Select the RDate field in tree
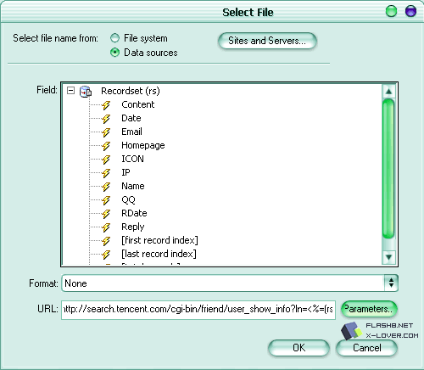The image size is (424, 370). tap(134, 213)
